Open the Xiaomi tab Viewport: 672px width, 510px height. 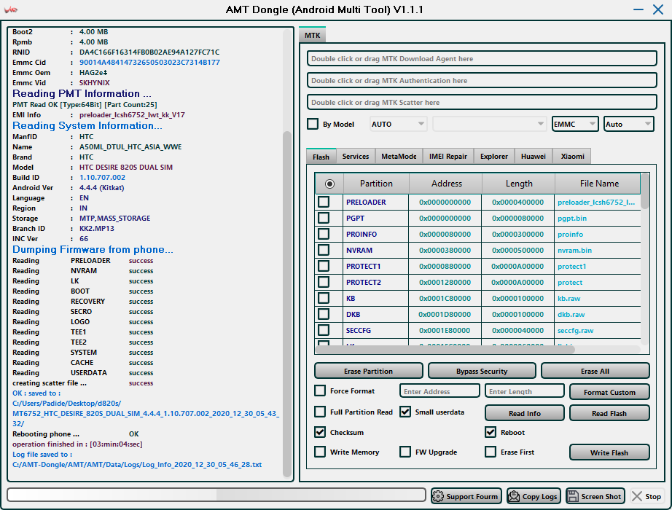[571, 157]
